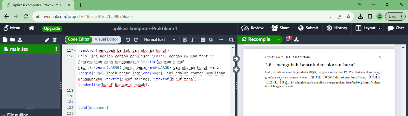This screenshot has width=408, height=116.
Task: Open Recompile options dropdown arrow
Action: 279,39
